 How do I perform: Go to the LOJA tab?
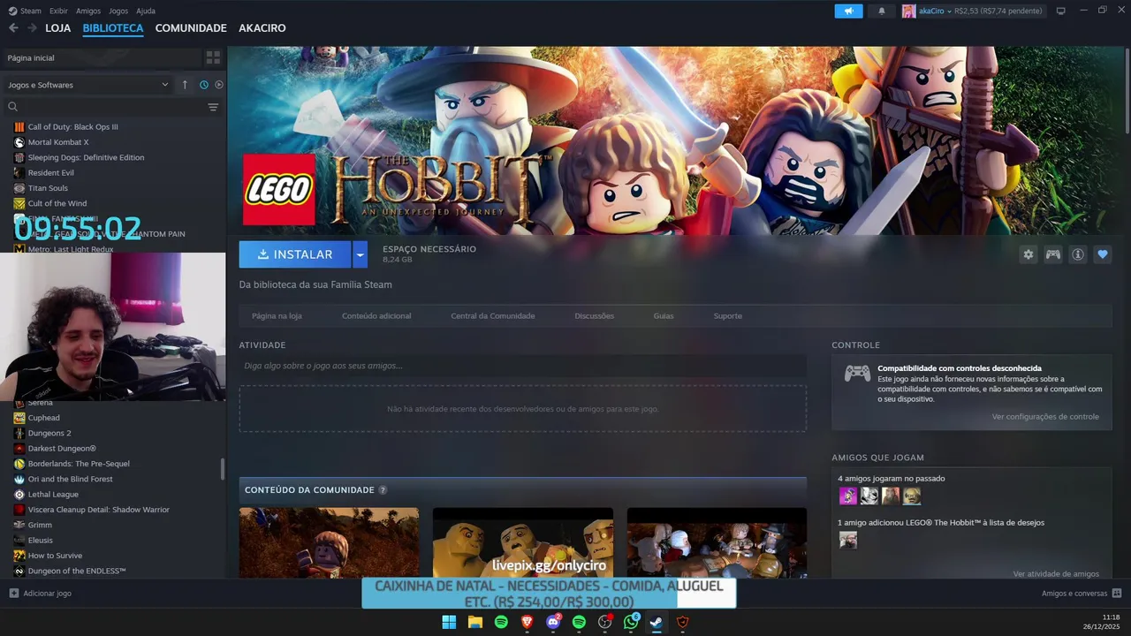click(57, 28)
